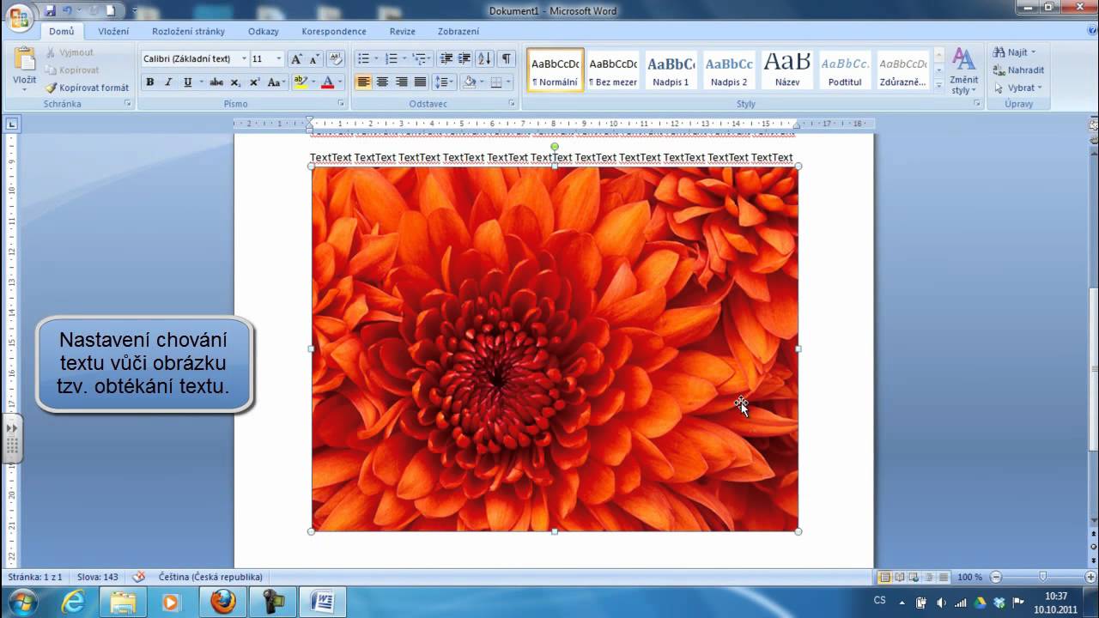Screen dimensions: 1099x618
Task: Click the Office button
Action: point(18,17)
